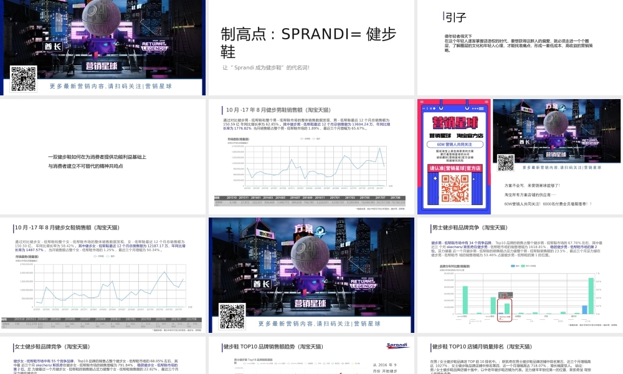The image size is (623, 374).
Task: Toggle the 占有率 legend on the brand competition chart
Action: coord(511,266)
